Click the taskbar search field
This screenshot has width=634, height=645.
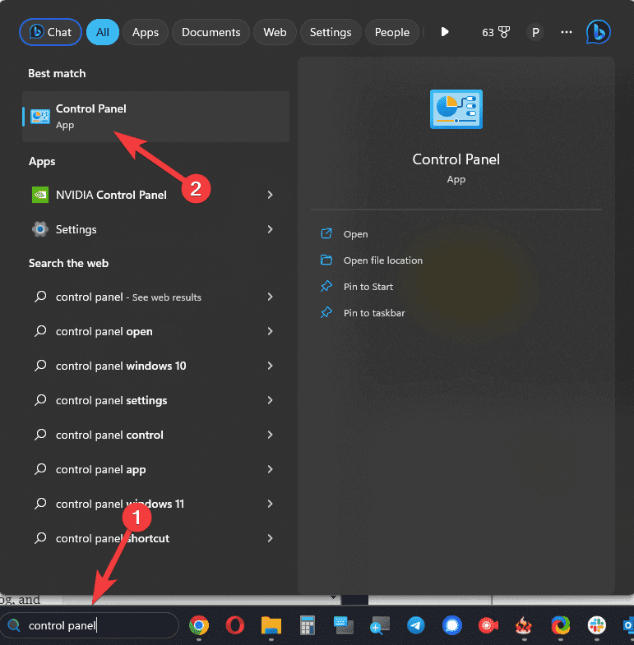(x=90, y=625)
